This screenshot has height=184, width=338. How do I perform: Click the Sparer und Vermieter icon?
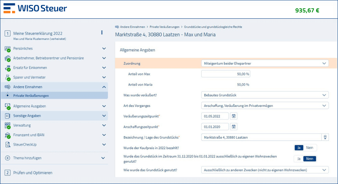(x=8, y=77)
